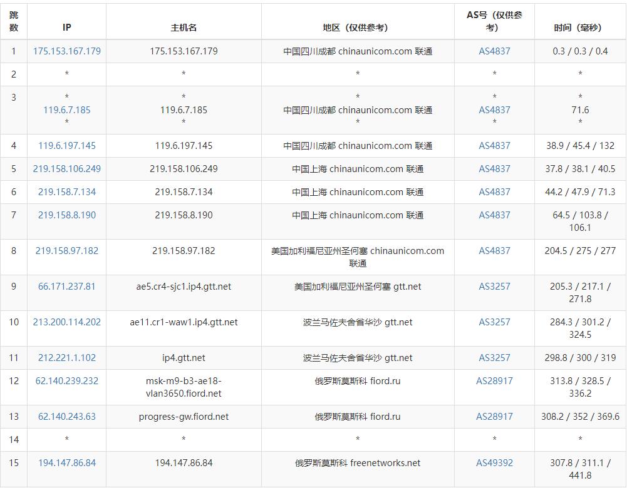Click hostname msk-m9-b3-ae18-vlan3650.fiord.net

tap(184, 387)
